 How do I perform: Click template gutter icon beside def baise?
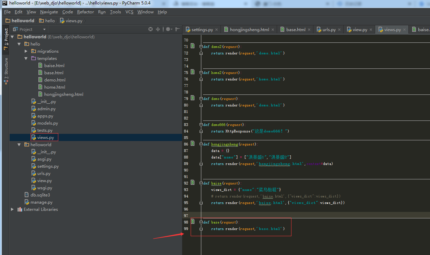click(x=193, y=182)
